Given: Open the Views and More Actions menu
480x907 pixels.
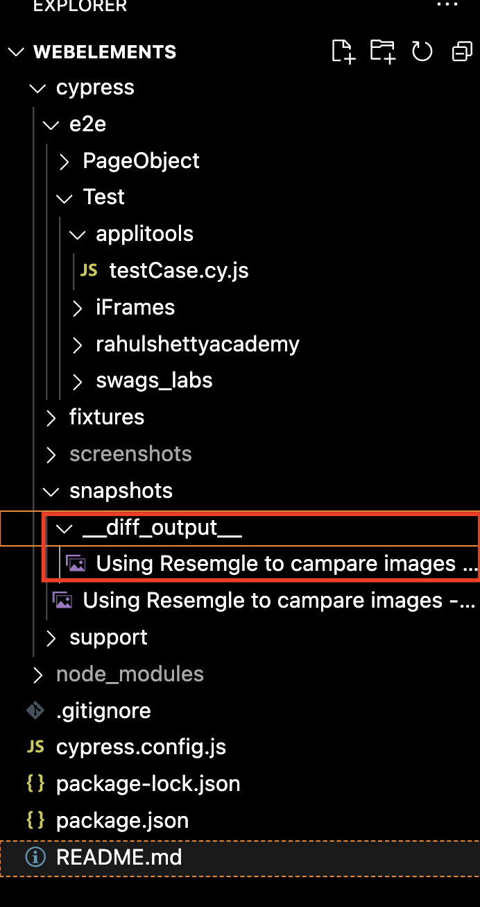Looking at the screenshot, I should tap(447, 6).
